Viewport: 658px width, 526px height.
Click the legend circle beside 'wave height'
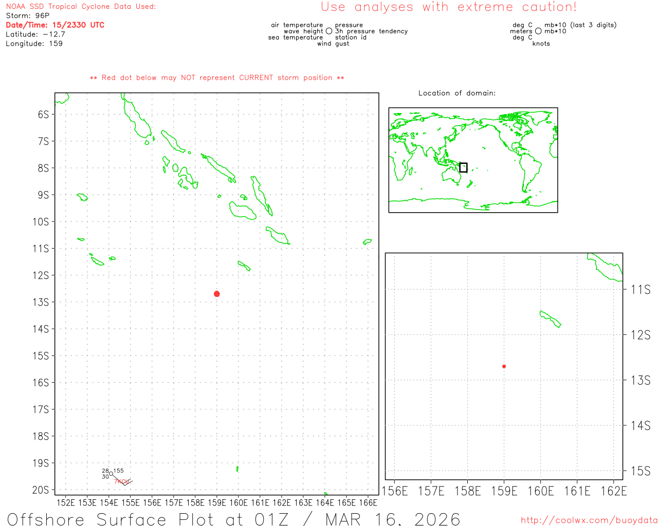point(329,31)
